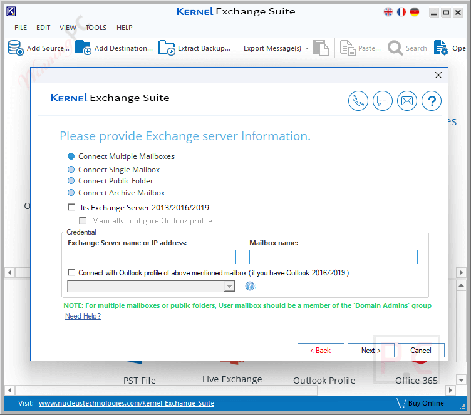Click the Back button

321,351
